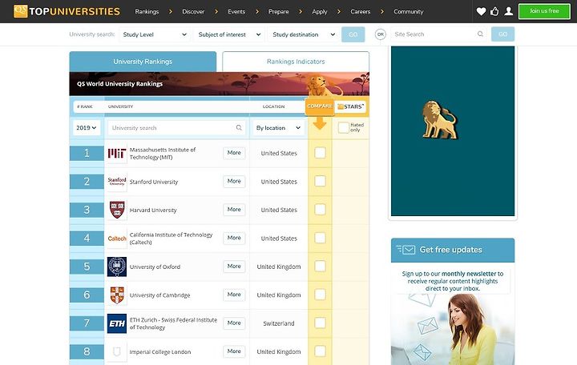The width and height of the screenshot is (577, 365).
Task: Click GO button next to Study destination
Action: (x=353, y=34)
